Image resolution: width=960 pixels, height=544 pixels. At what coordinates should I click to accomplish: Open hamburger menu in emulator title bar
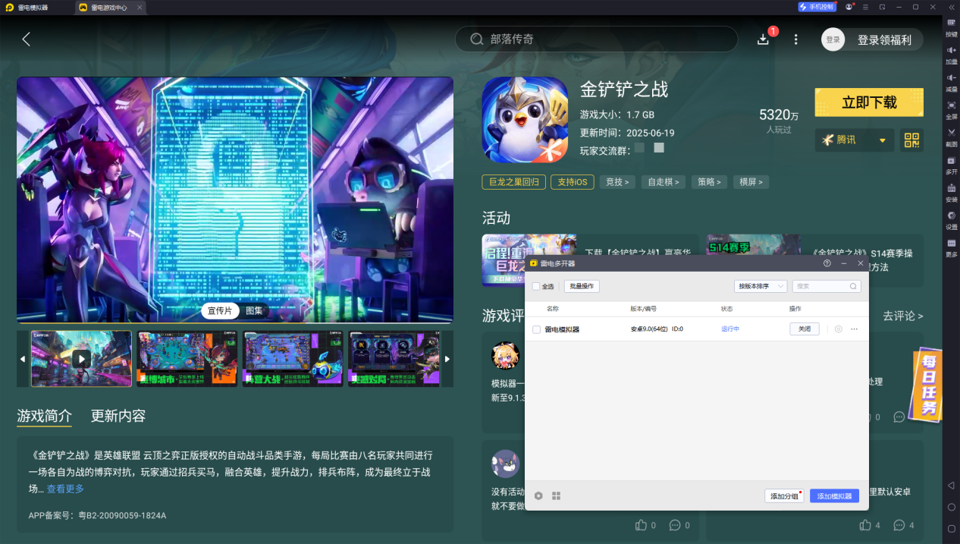[865, 7]
